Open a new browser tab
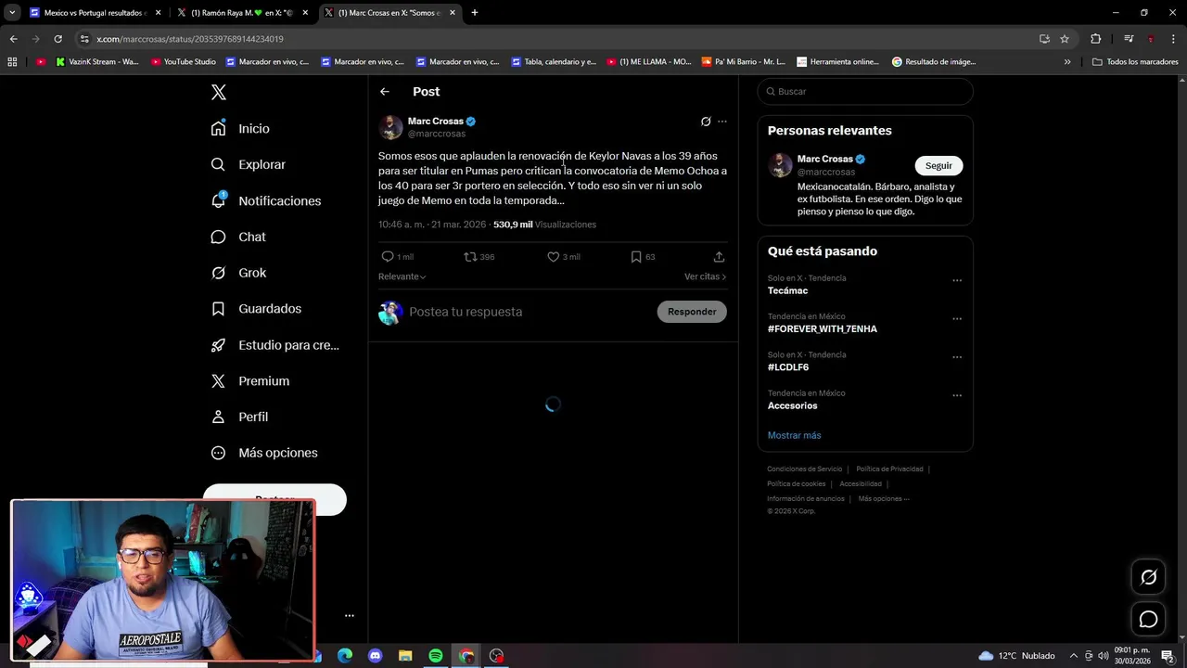This screenshot has width=1187, height=668. pos(475,13)
